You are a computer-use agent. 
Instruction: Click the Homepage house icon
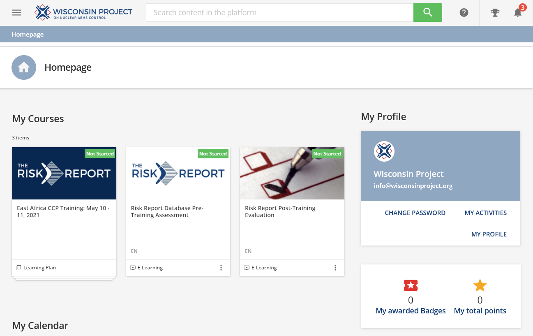(x=24, y=67)
